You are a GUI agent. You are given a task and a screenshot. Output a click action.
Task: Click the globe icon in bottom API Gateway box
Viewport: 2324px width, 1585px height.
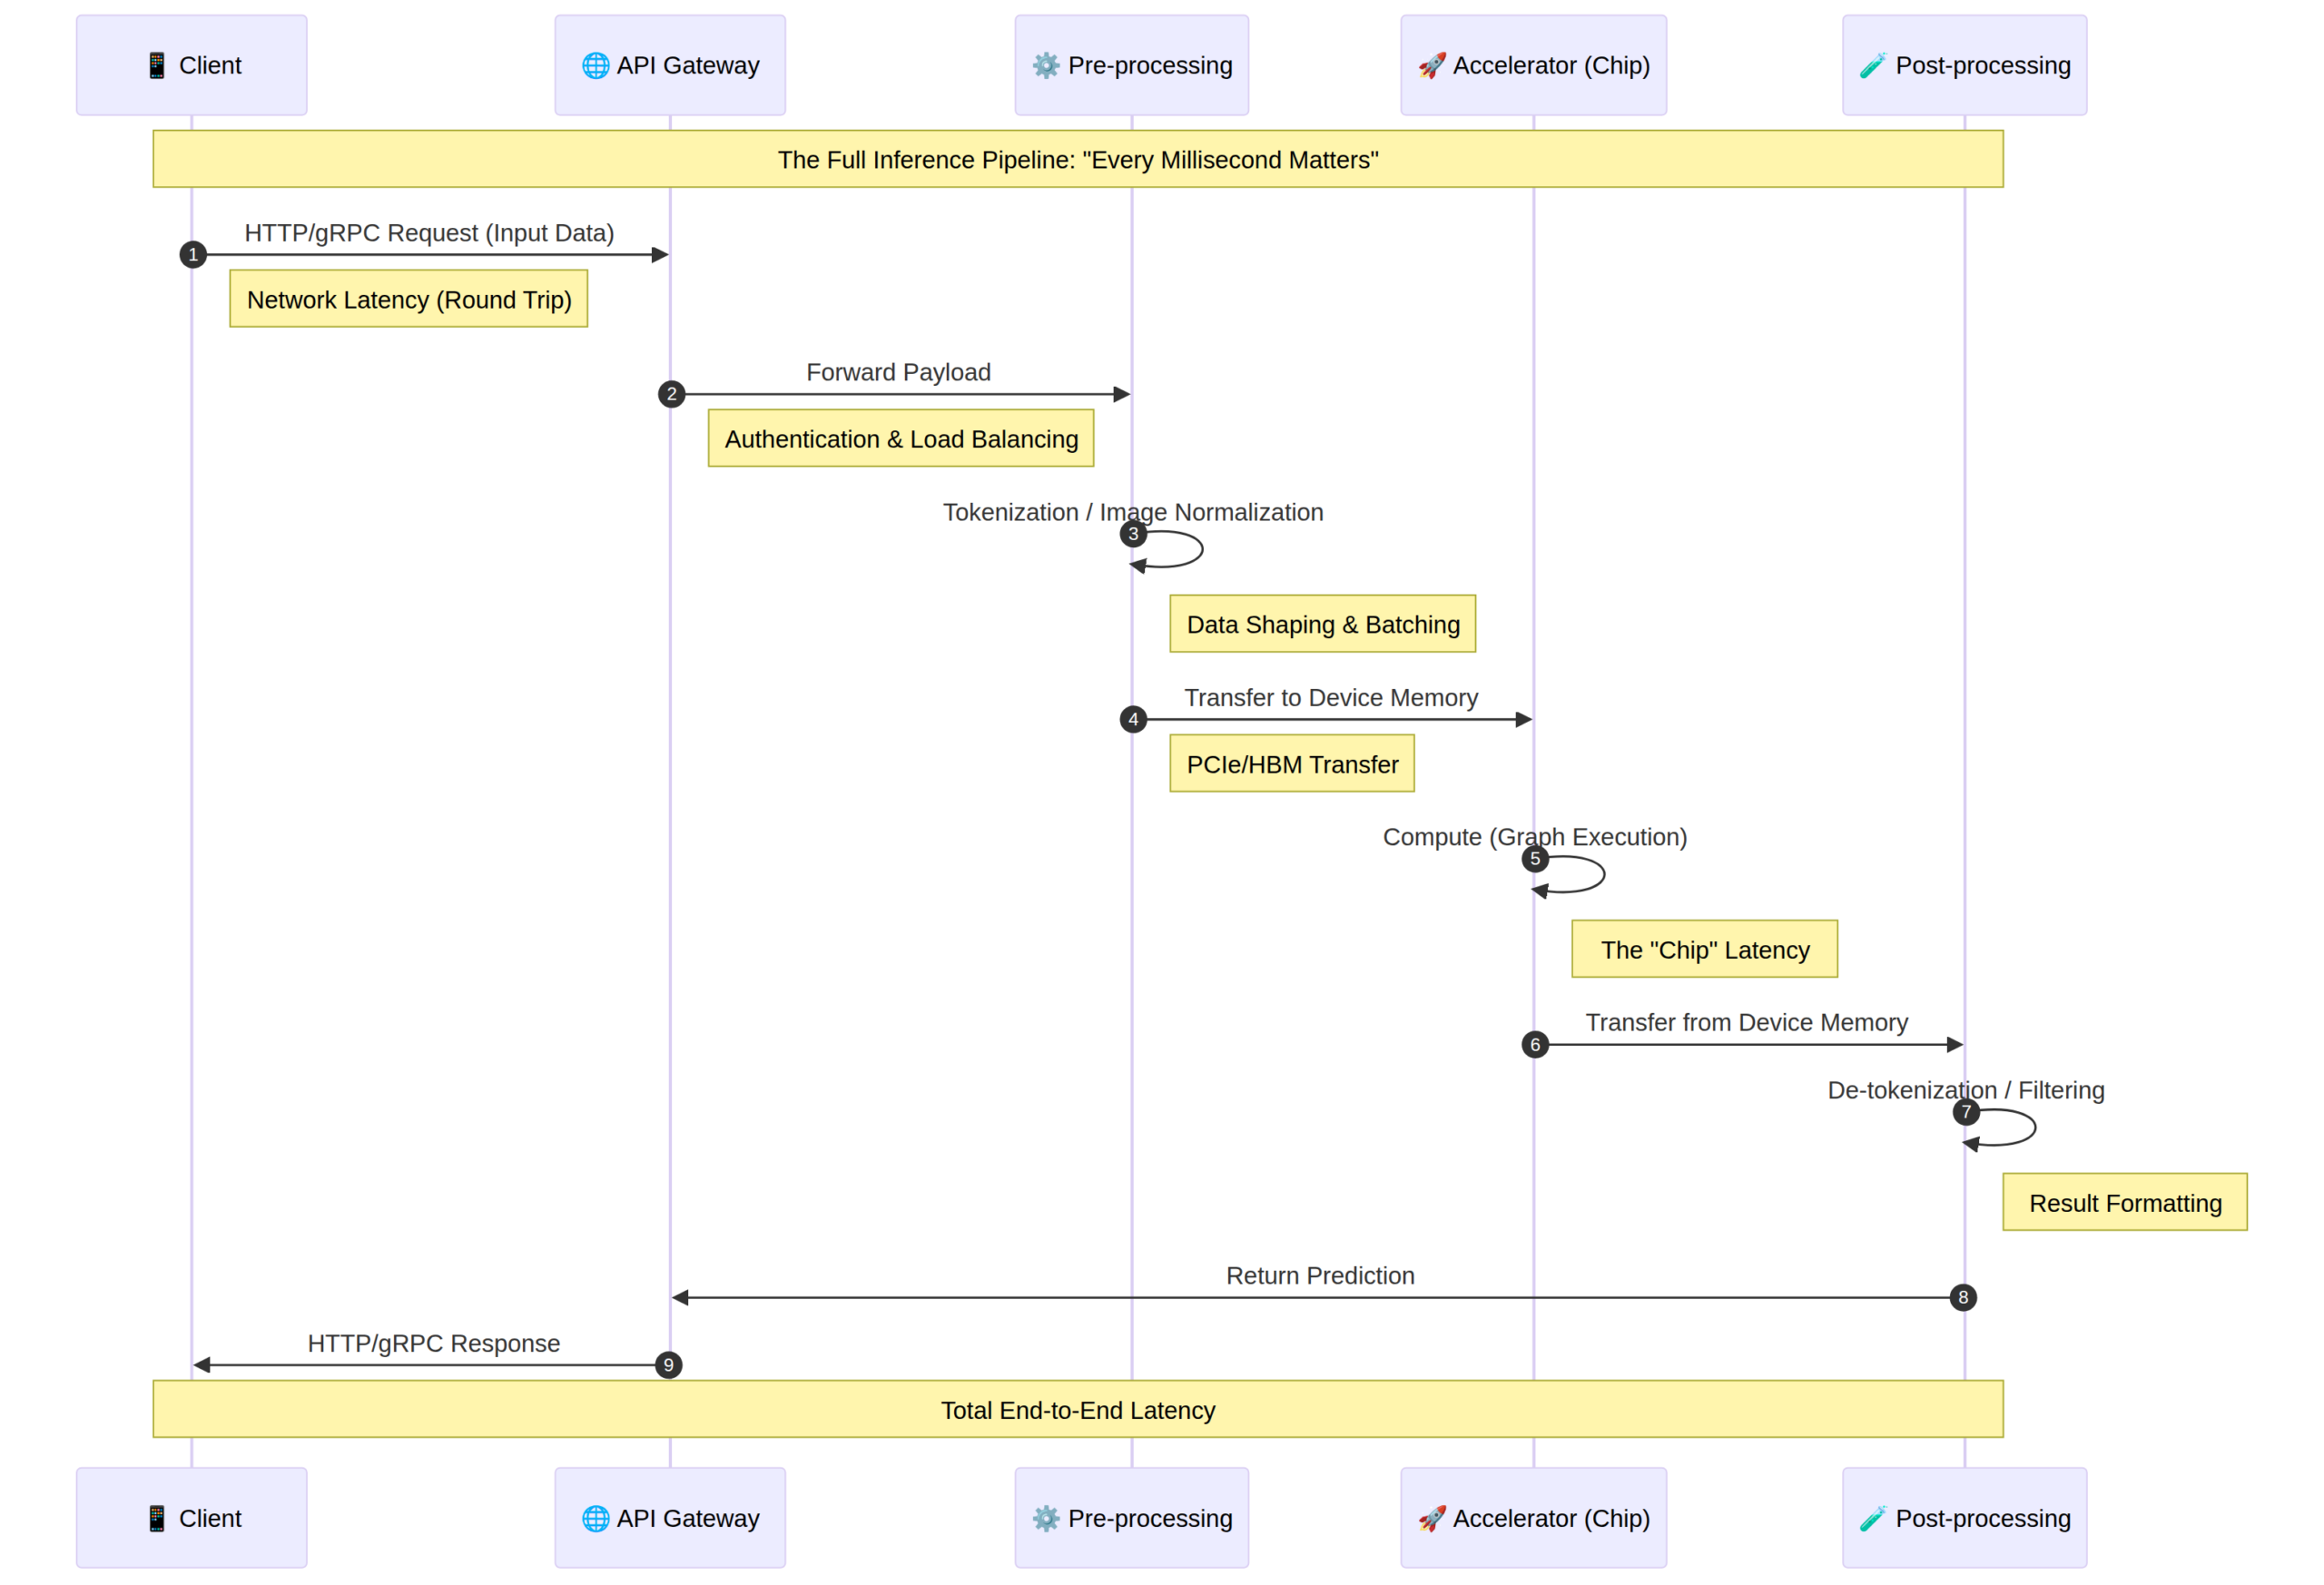[x=595, y=1519]
